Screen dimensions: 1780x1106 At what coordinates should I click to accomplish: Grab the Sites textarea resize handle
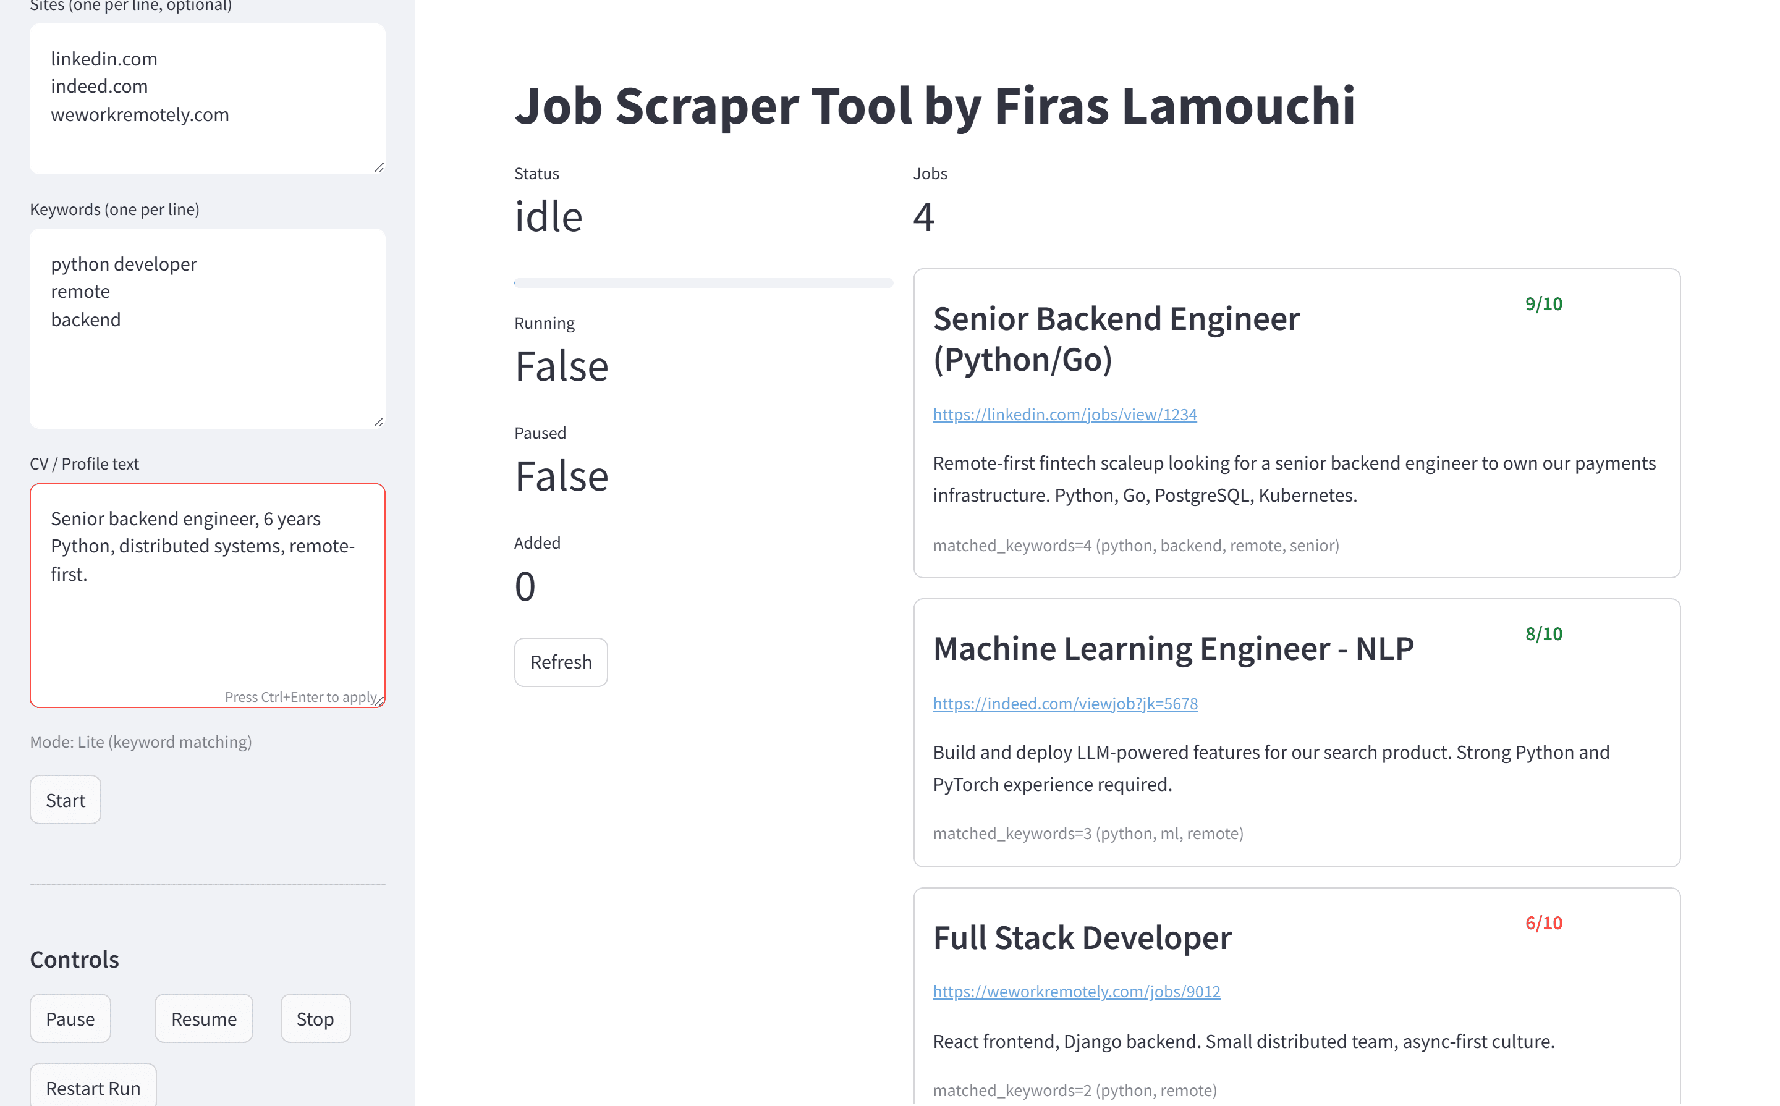(379, 167)
